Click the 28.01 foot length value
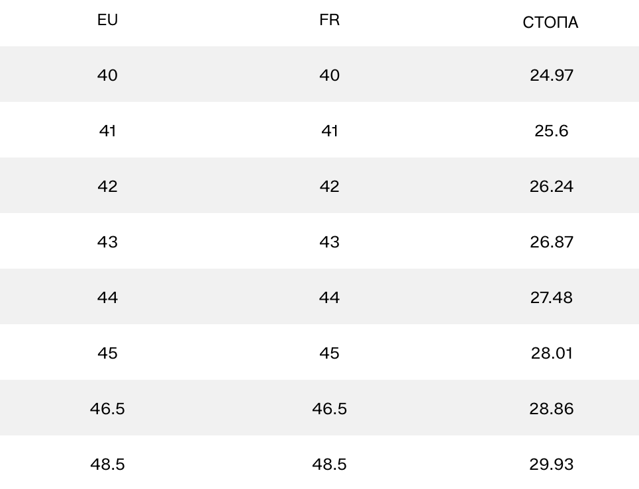Screen dimensions: 639x489 tap(551, 353)
